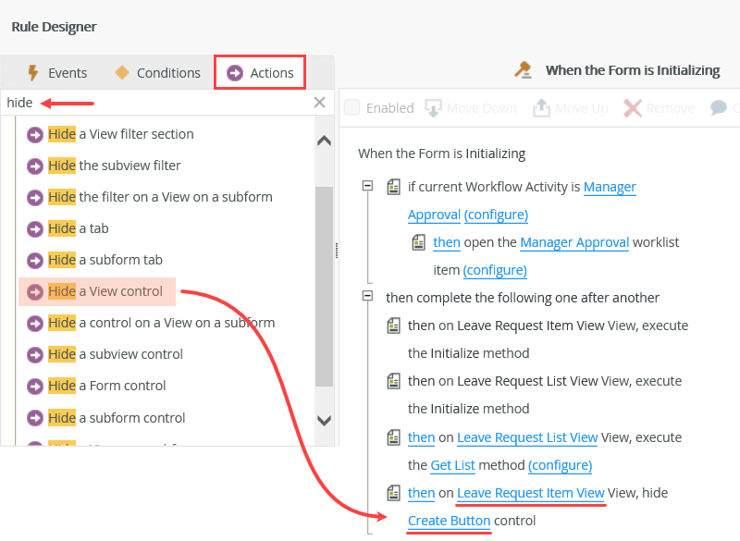
Task: Click the purple arrow icon beside 'Hide a subview control'
Action: pos(37,354)
